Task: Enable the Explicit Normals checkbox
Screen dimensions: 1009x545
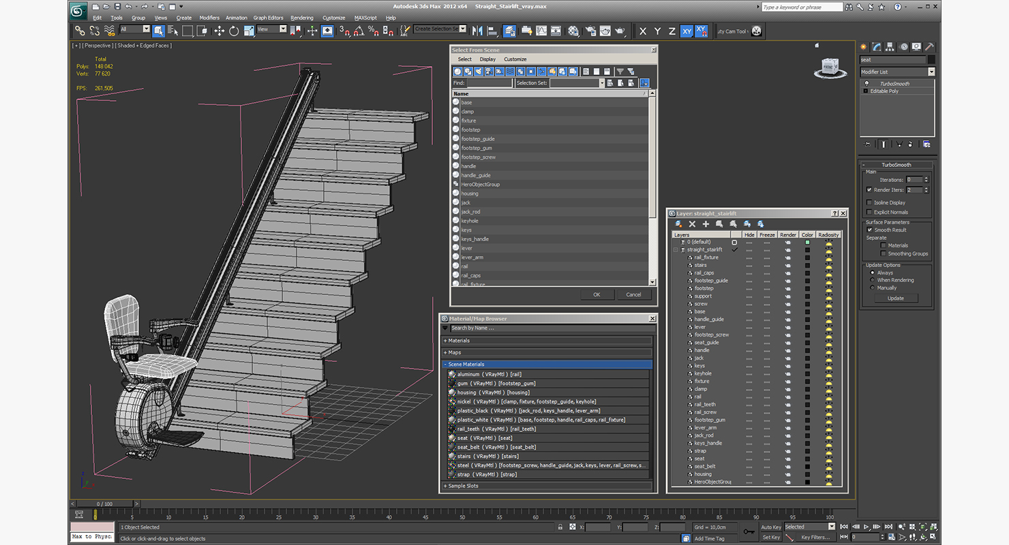Action: (x=869, y=212)
